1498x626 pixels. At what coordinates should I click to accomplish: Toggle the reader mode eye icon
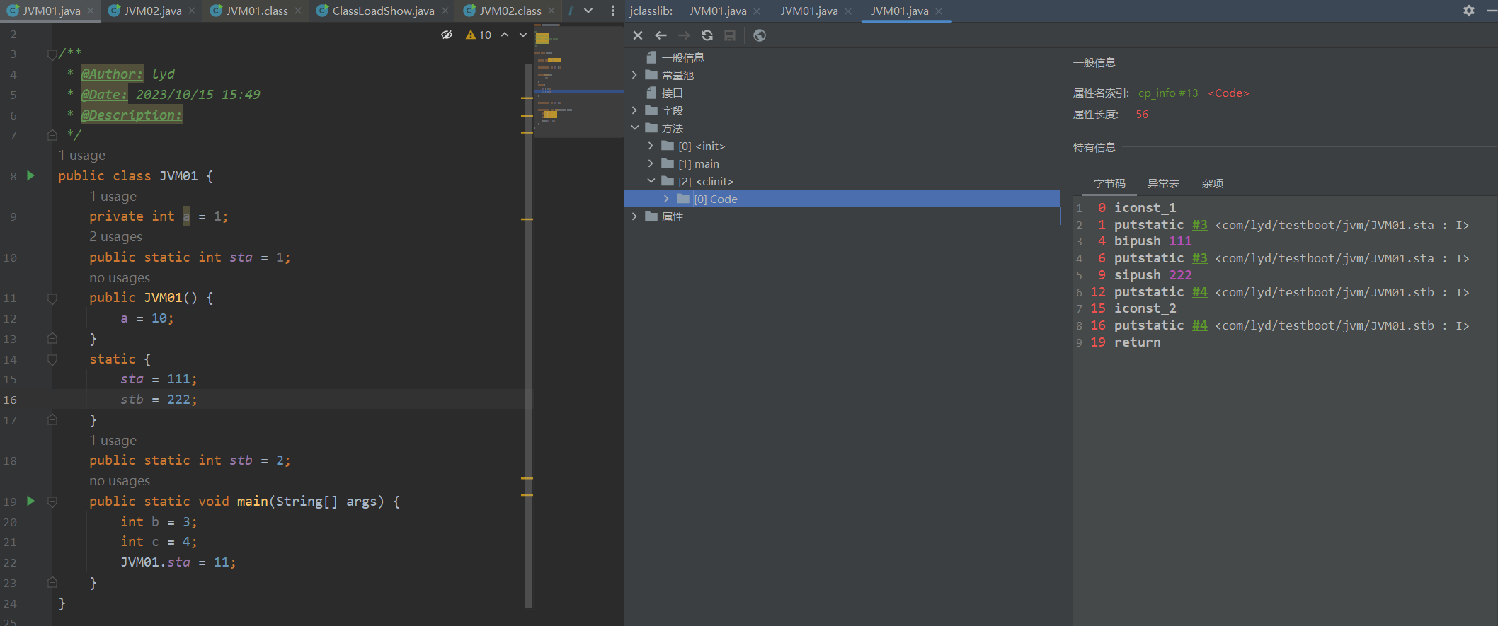(x=447, y=35)
